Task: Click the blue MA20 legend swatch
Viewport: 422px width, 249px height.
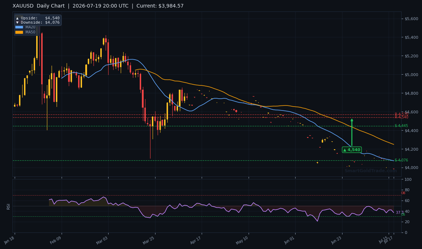Action: 19,27
